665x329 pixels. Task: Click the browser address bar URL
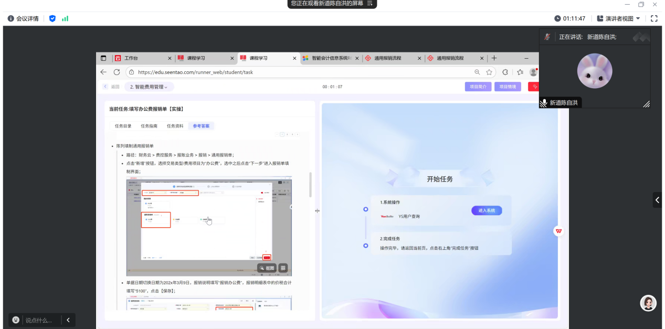(x=195, y=72)
